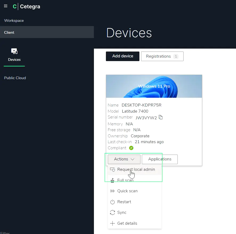The image size is (236, 234).
Task: Select Full scan from Actions menu
Action: [x=125, y=180]
